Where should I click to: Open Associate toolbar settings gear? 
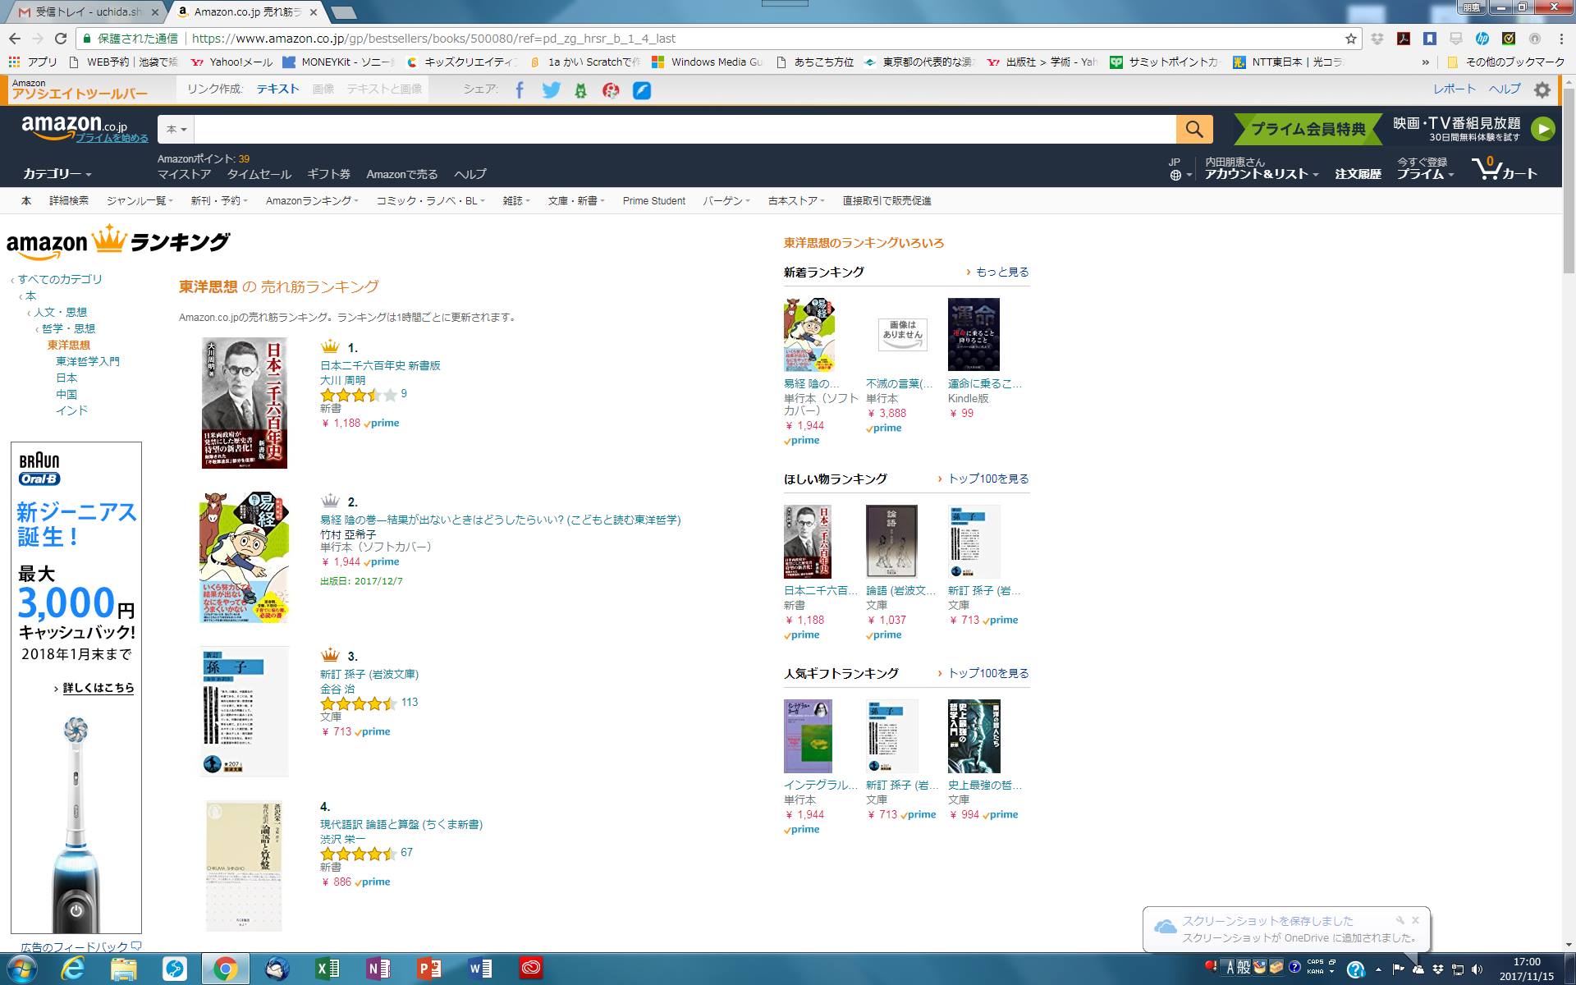tap(1542, 90)
